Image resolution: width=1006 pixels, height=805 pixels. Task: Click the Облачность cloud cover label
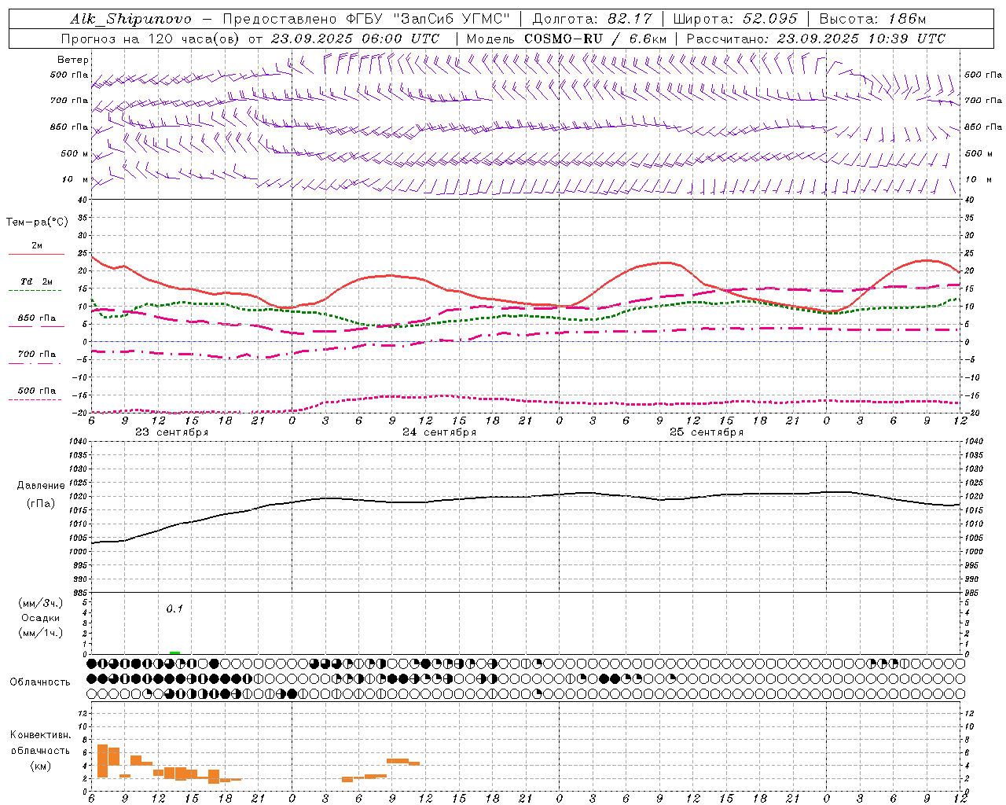point(40,682)
